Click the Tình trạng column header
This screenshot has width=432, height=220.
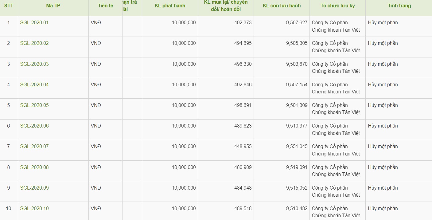(x=399, y=6)
